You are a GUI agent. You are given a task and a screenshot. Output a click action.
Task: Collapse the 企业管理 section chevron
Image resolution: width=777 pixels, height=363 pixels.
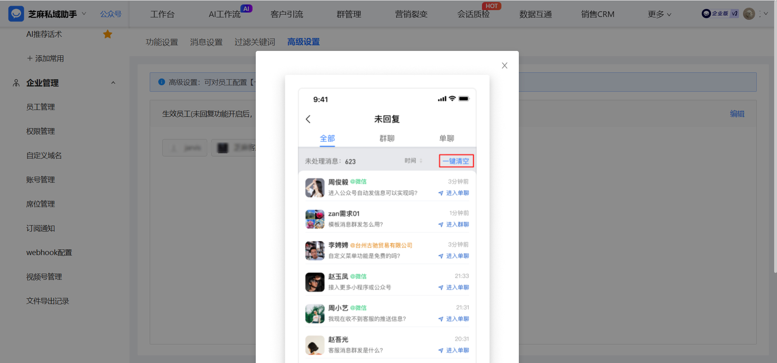click(113, 83)
